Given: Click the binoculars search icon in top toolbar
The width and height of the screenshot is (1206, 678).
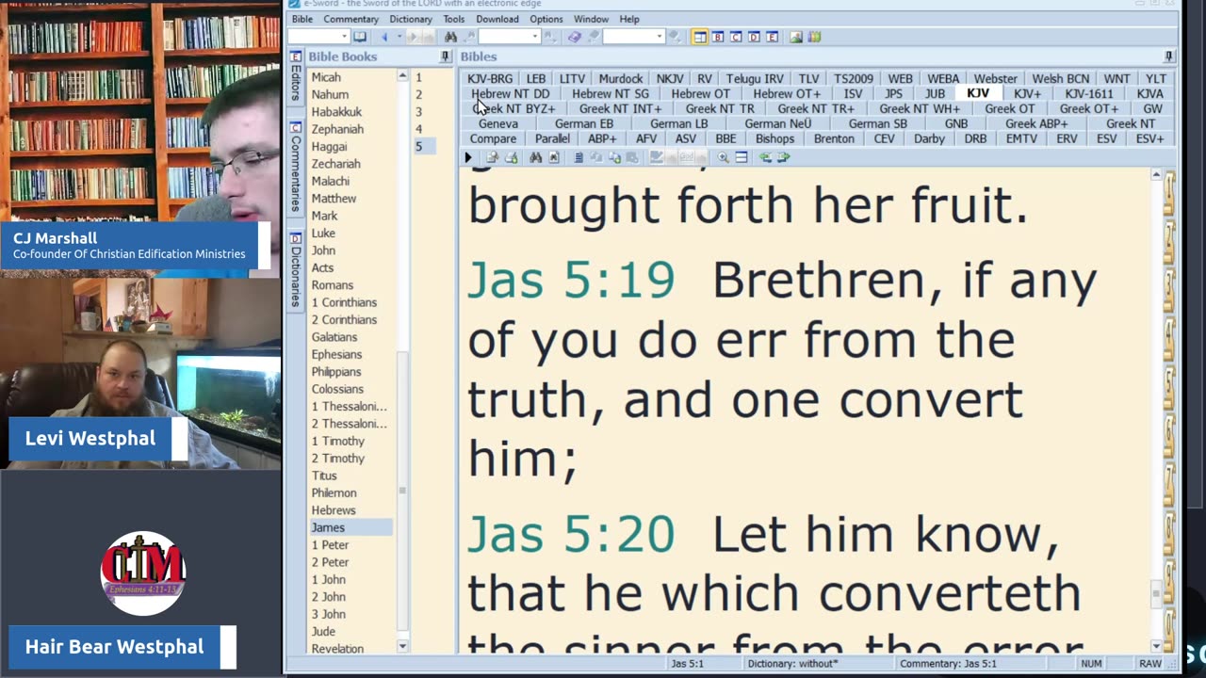Looking at the screenshot, I should (450, 37).
